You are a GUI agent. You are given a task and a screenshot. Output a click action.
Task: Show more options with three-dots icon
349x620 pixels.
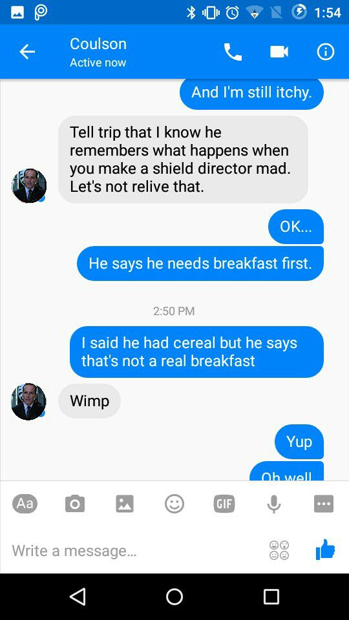click(x=324, y=504)
